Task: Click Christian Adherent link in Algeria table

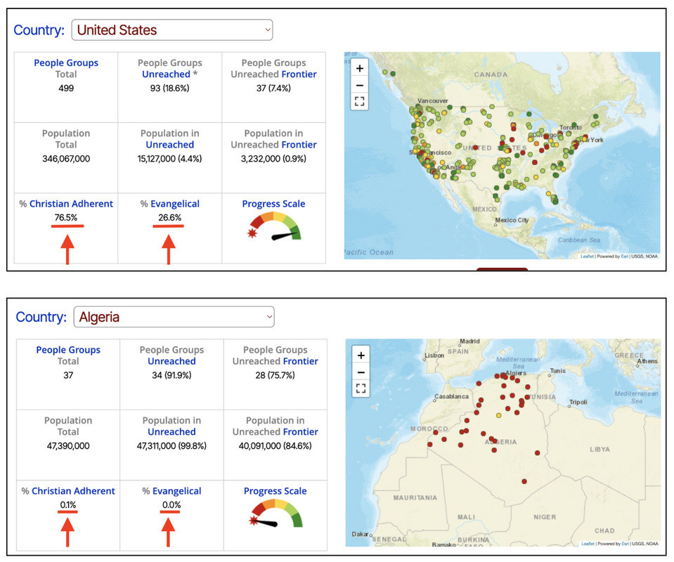Action: coord(73,491)
